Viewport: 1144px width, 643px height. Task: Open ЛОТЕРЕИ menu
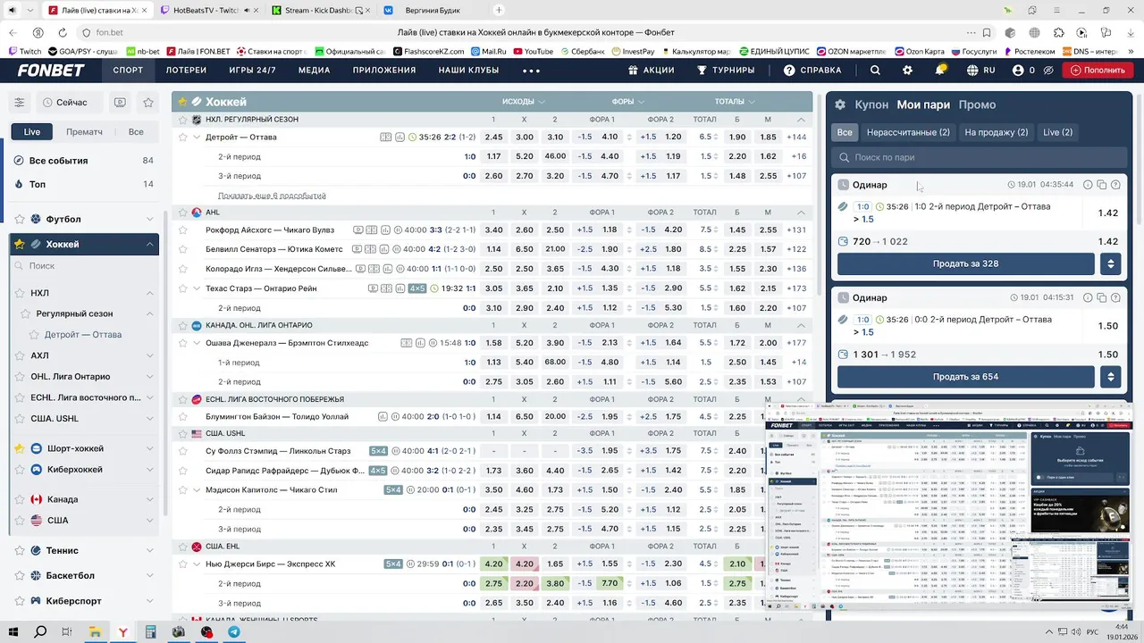[186, 70]
